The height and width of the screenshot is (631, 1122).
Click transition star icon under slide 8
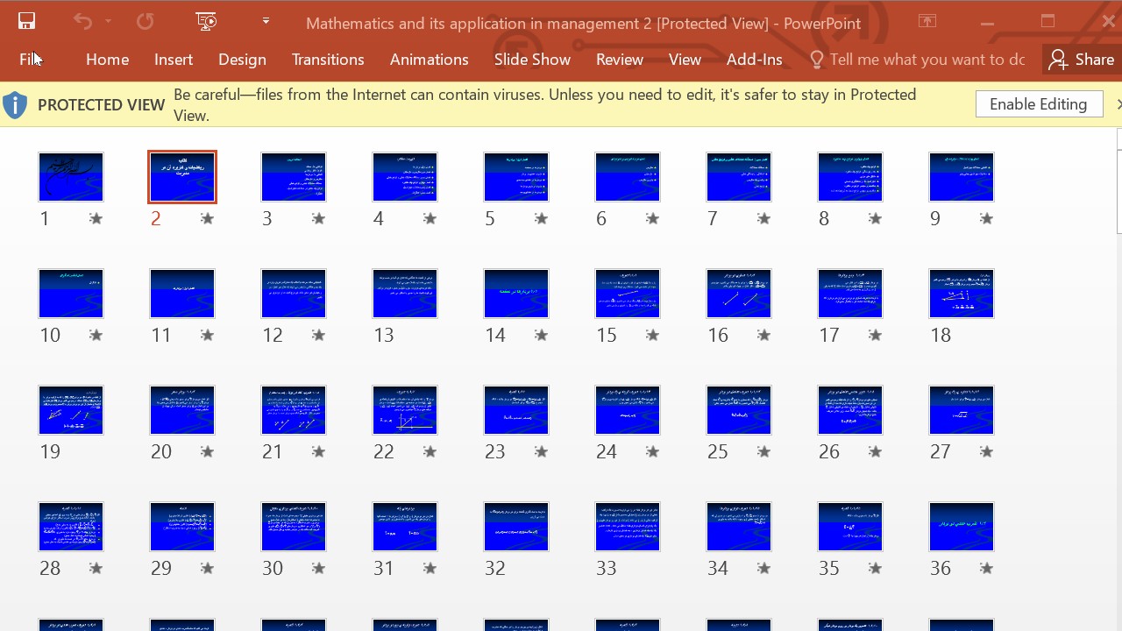(x=875, y=218)
